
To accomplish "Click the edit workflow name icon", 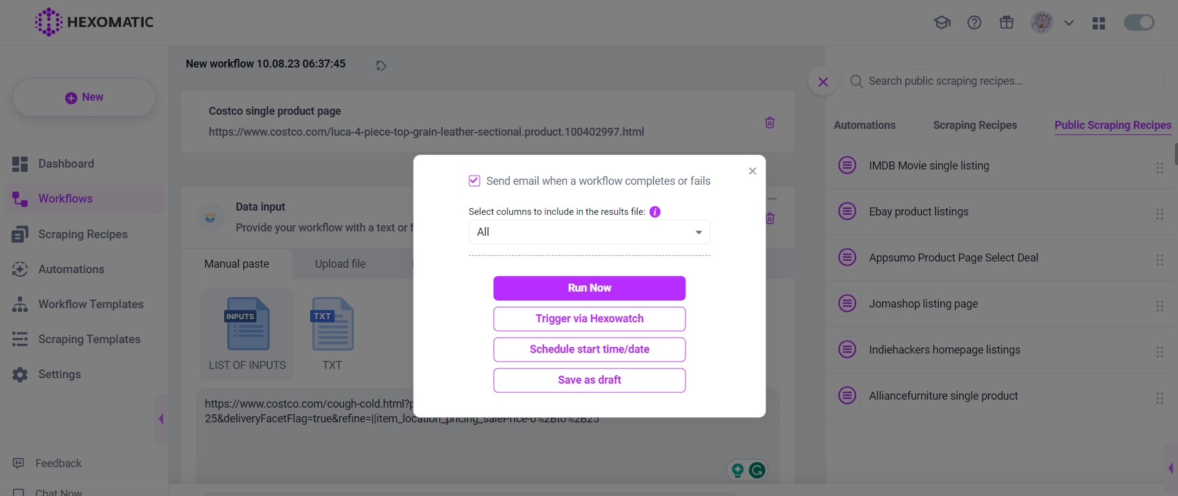I will (x=381, y=66).
